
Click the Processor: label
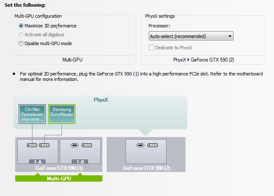pos(159,26)
